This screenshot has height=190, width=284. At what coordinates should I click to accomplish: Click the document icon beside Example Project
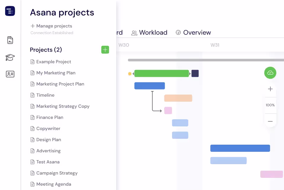coord(33,62)
